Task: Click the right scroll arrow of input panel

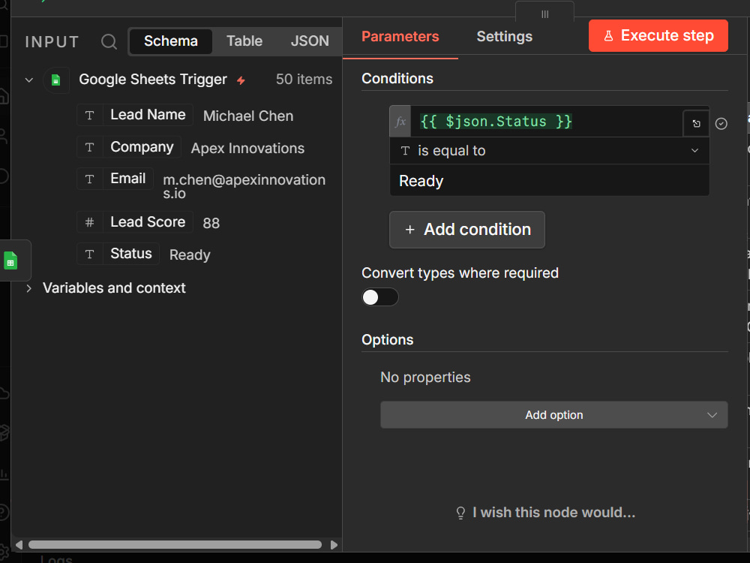Action: coord(334,545)
